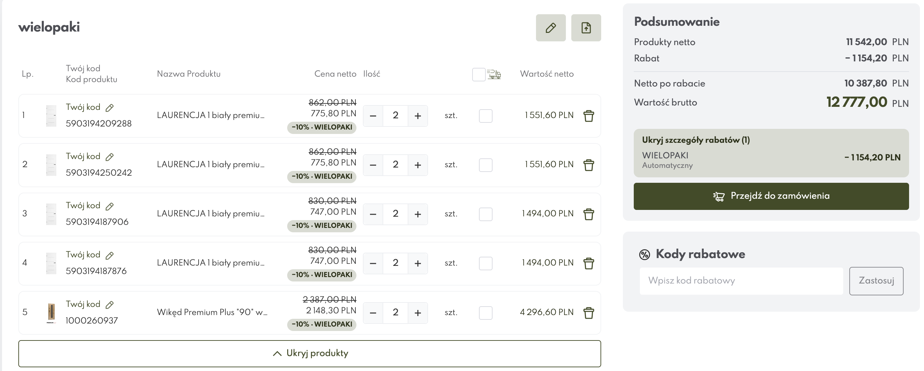Delete product 1000260937 with trash icon
This screenshot has height=371, width=924.
point(588,313)
